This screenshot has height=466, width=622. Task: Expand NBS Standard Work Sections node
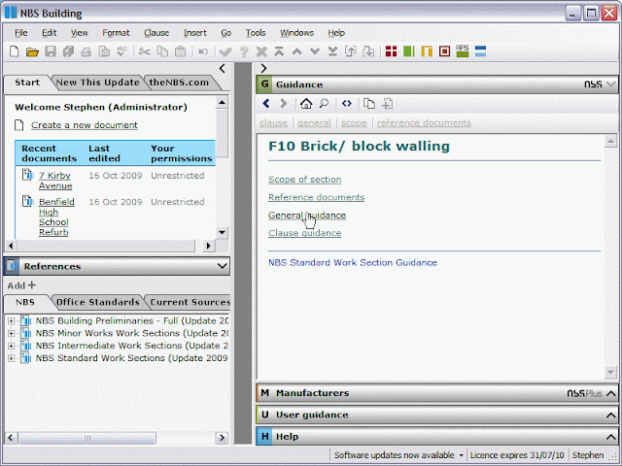[11, 358]
